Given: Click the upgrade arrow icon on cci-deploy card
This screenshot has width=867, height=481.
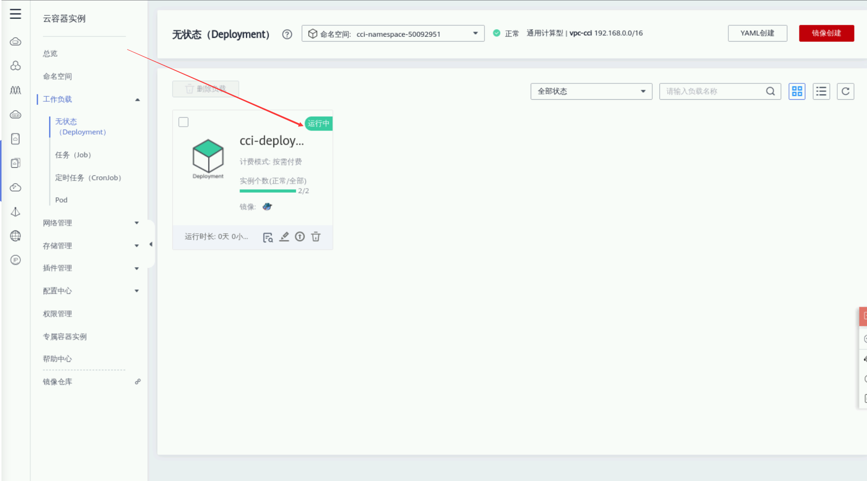Looking at the screenshot, I should coord(300,237).
